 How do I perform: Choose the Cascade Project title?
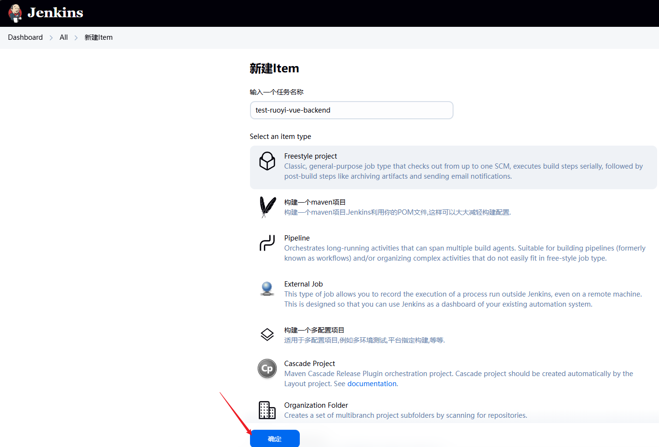pyautogui.click(x=309, y=364)
